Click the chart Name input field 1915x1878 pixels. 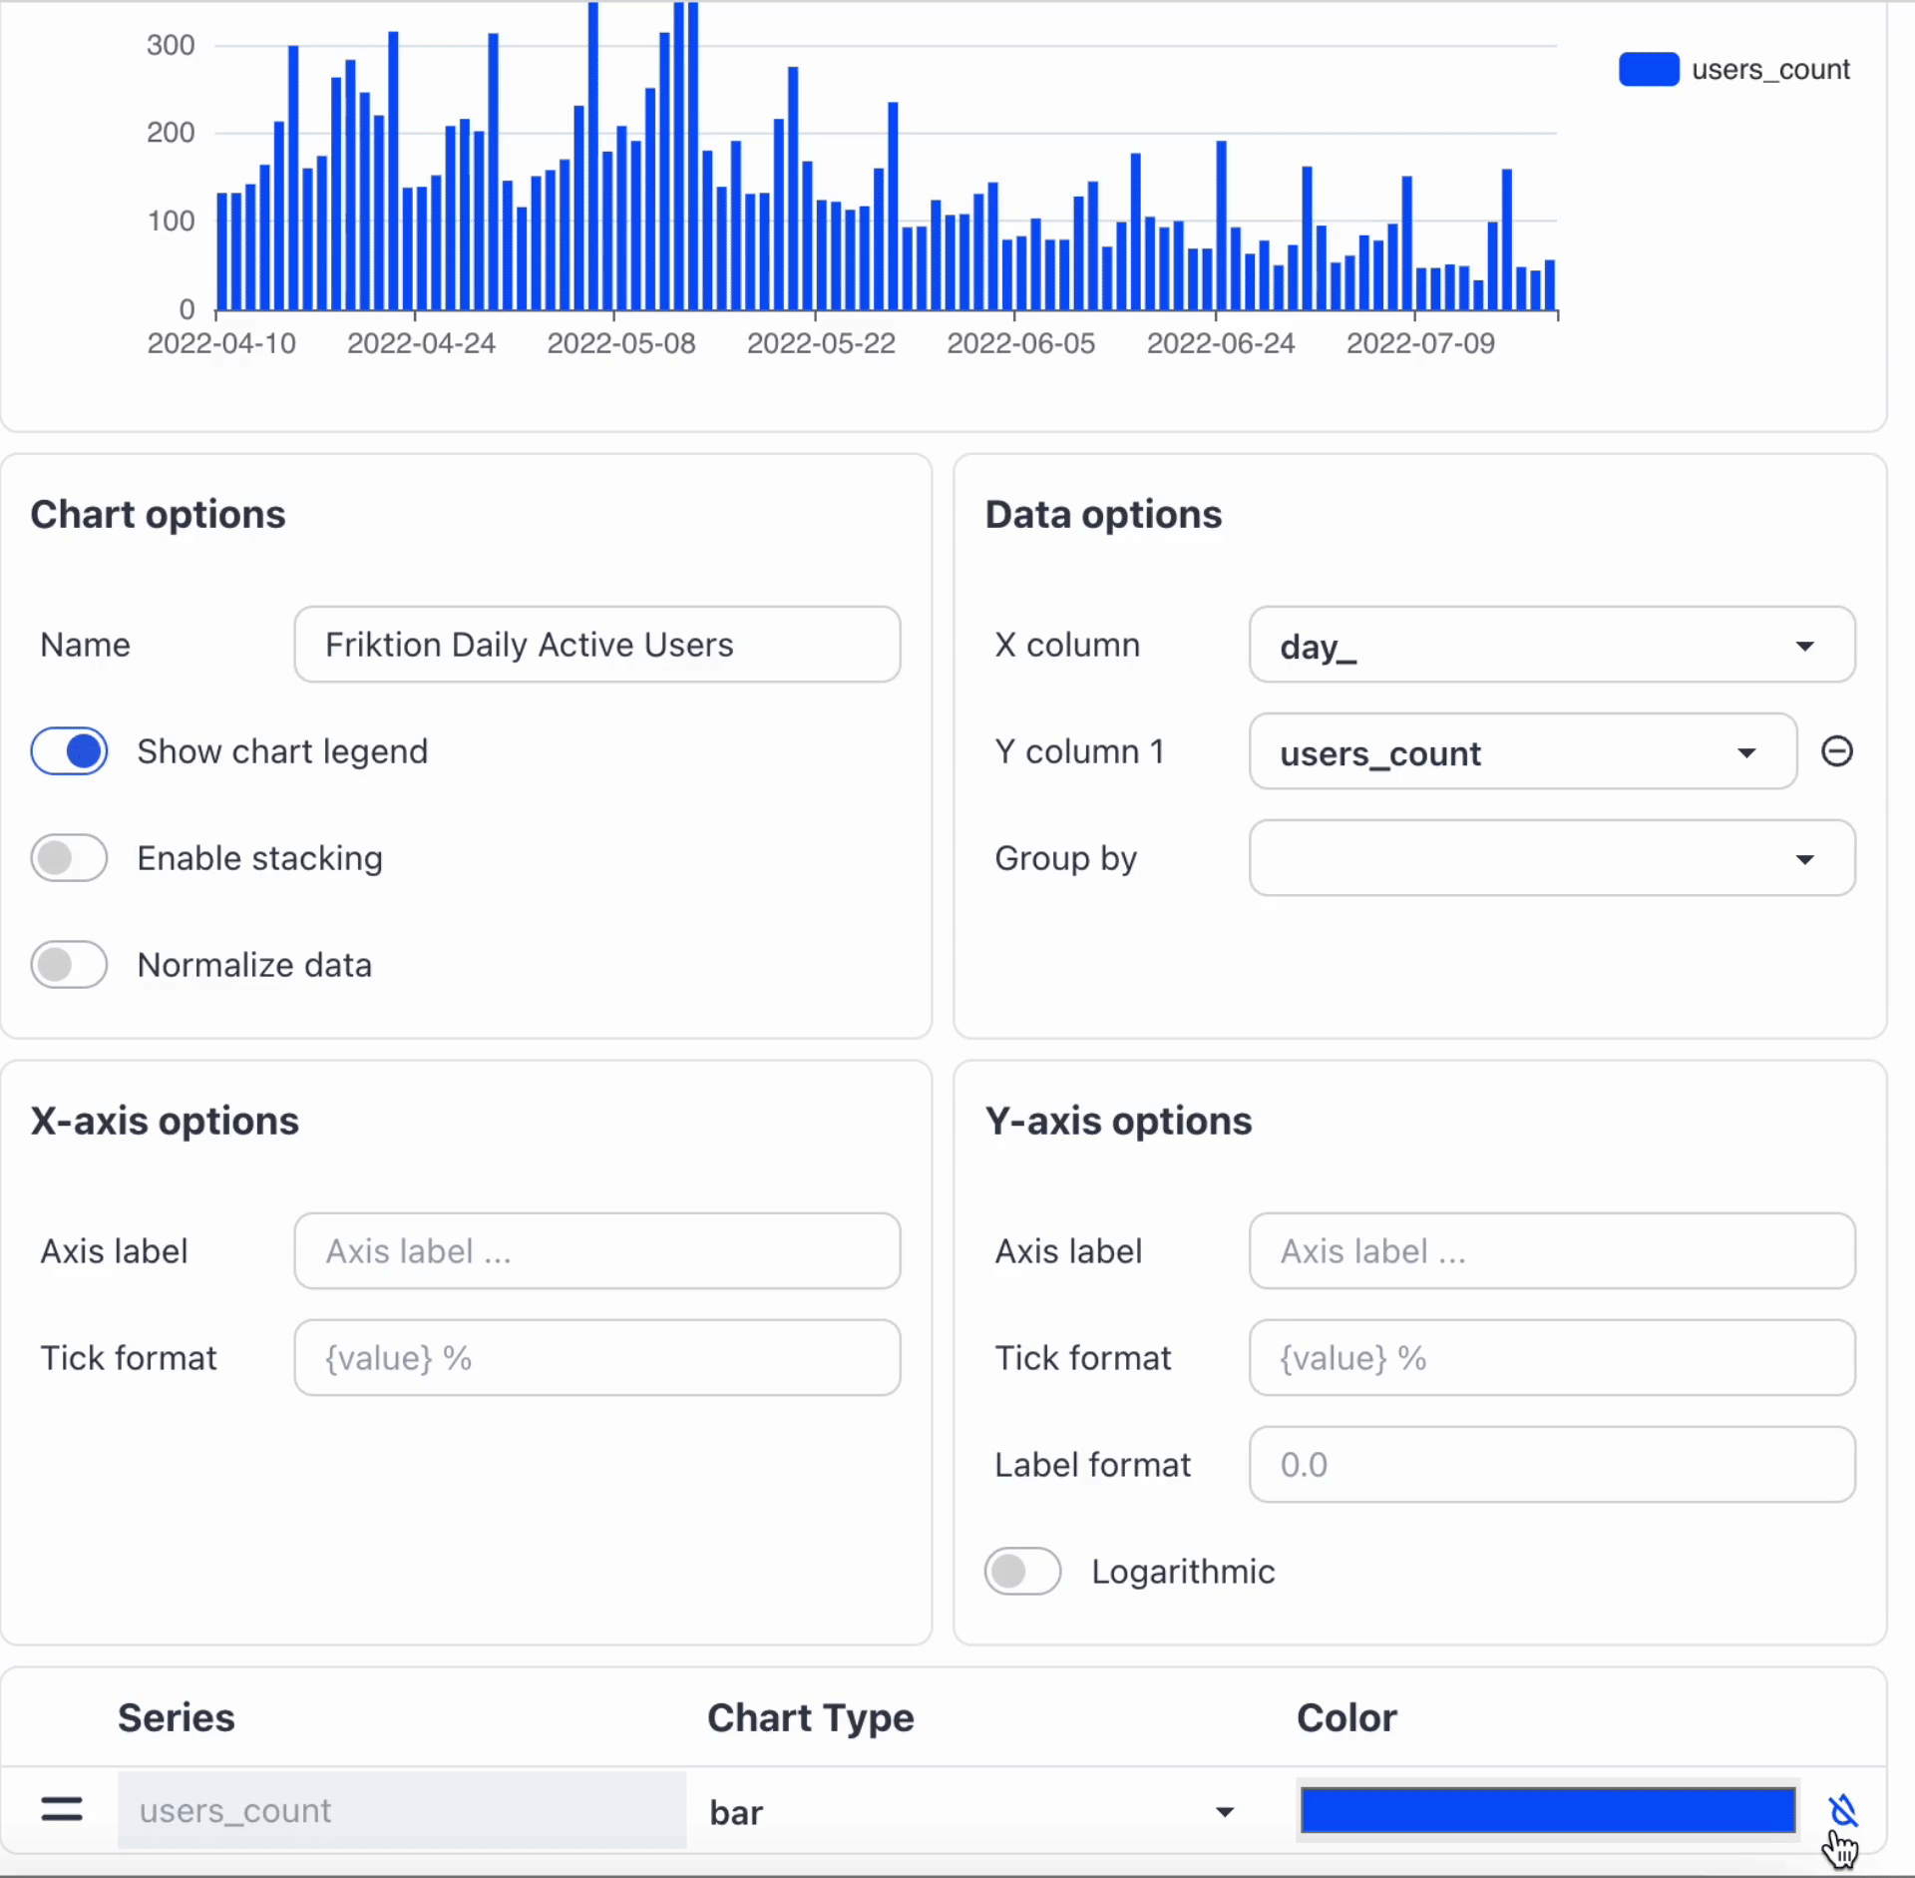596,646
